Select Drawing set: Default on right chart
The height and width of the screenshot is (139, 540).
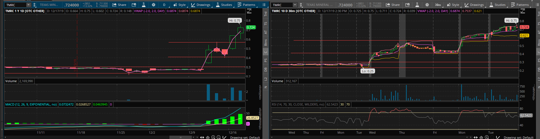click(518, 137)
